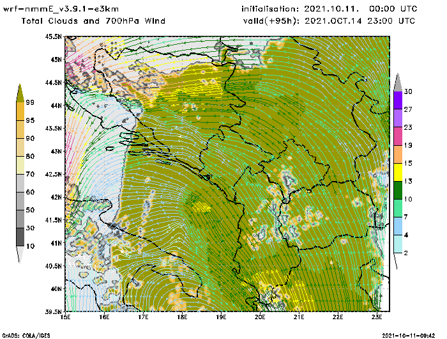Image resolution: width=447 pixels, height=339 pixels.
Task: Click the pale yellow 70-80 cloud swatch
Action: click(x=20, y=166)
